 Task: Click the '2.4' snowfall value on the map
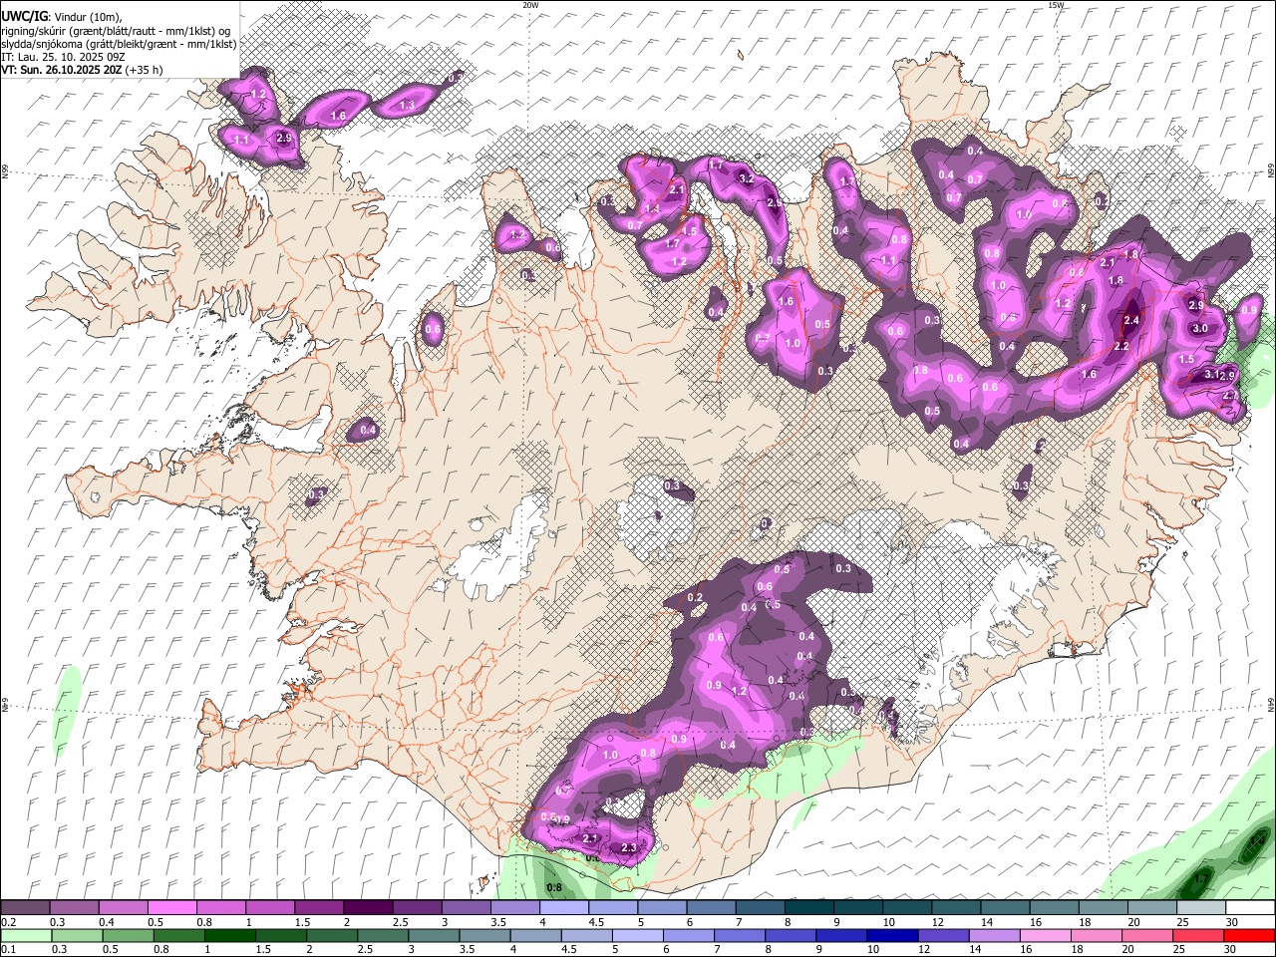[x=1130, y=320]
